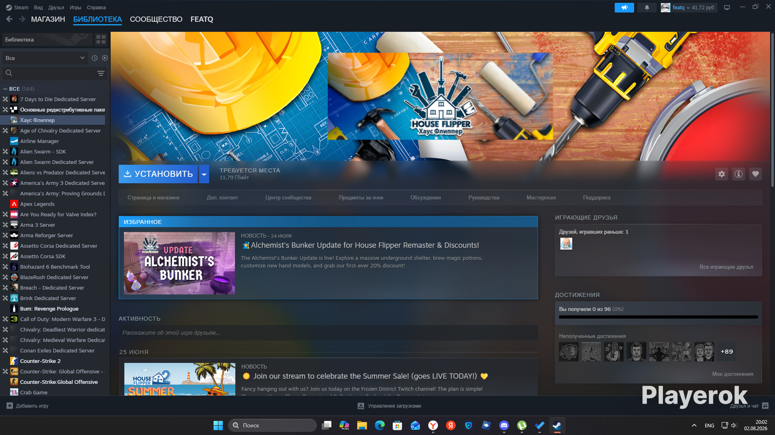Go to the МАГАЗИН tab

tap(48, 19)
